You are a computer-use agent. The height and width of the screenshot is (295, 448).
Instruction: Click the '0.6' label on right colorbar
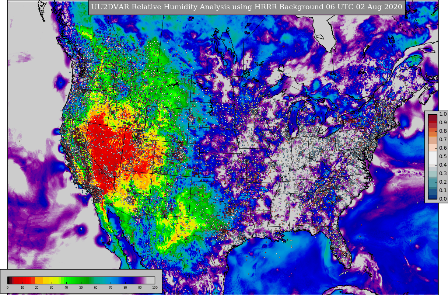443,148
